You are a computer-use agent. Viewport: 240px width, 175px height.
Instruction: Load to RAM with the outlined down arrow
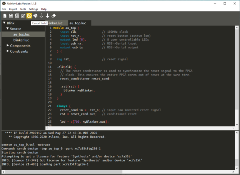pyautogui.click(x=41, y=16)
